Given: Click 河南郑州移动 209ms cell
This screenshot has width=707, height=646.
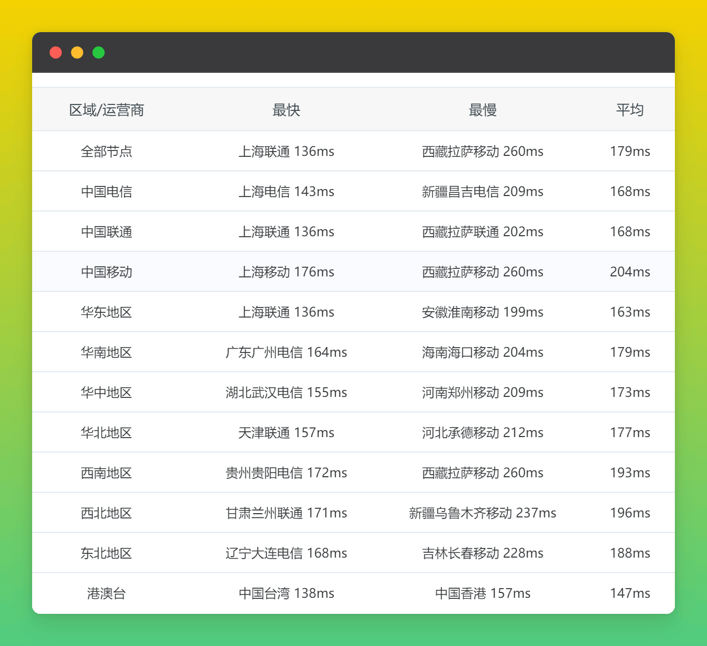Looking at the screenshot, I should [x=483, y=393].
